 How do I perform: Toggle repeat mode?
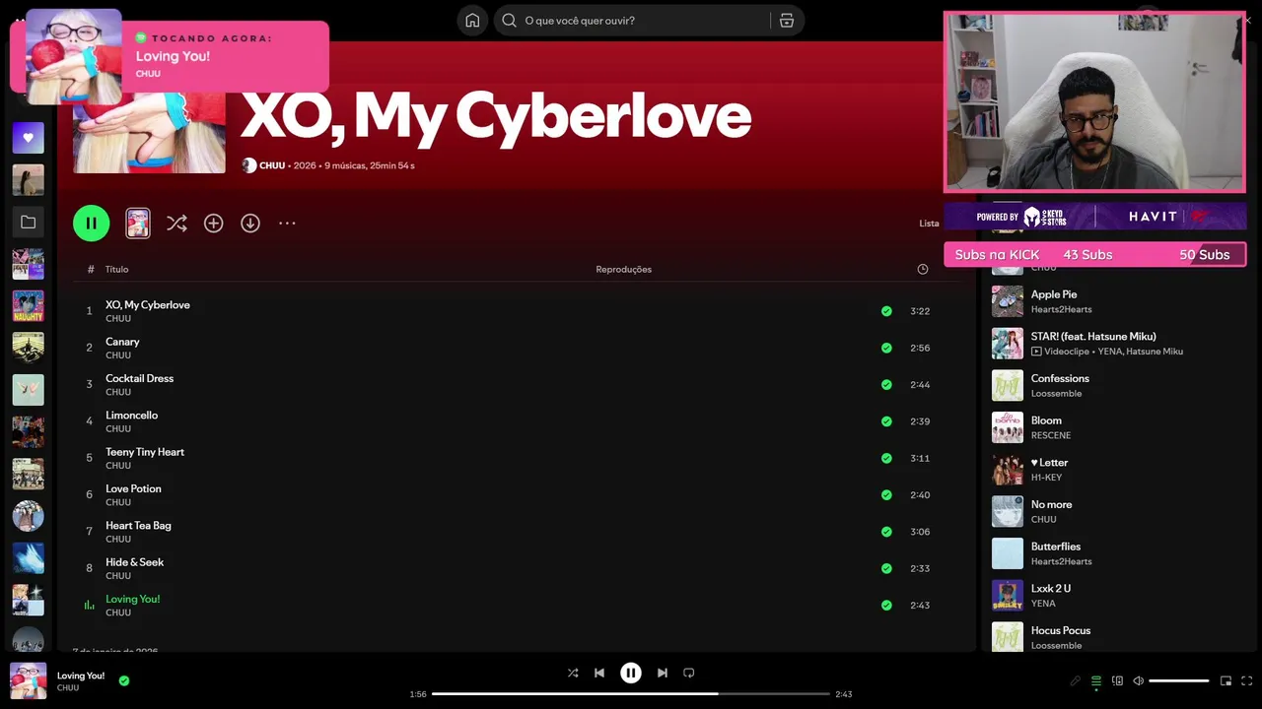689,673
